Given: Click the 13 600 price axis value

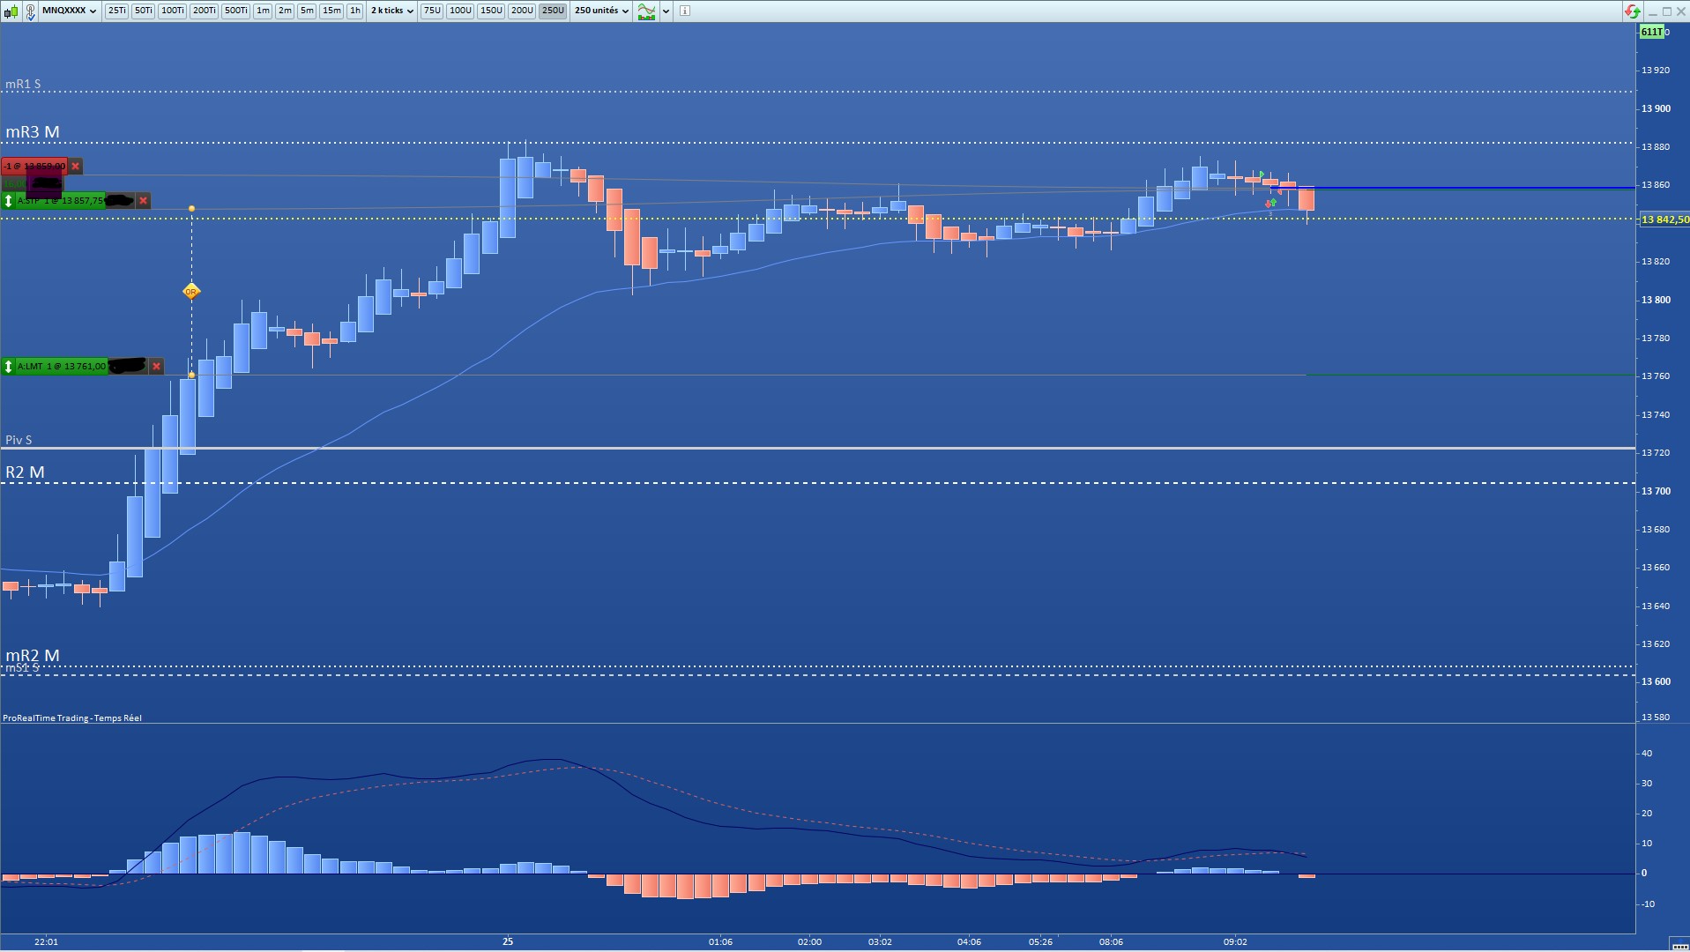Looking at the screenshot, I should (x=1655, y=681).
